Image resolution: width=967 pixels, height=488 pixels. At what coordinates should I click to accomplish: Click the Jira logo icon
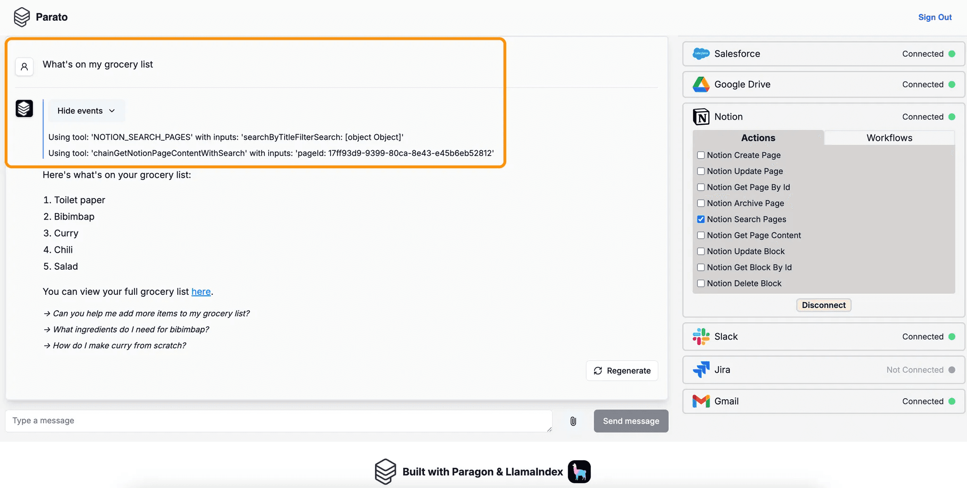click(701, 370)
